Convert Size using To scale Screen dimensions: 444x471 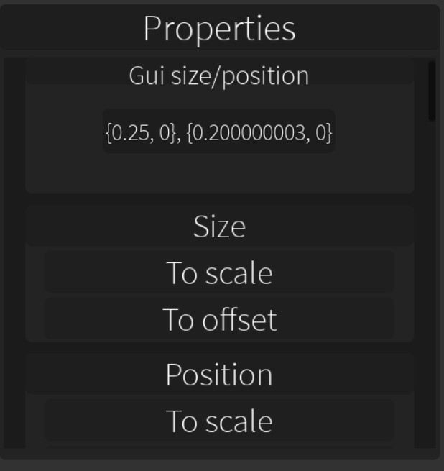click(x=219, y=273)
